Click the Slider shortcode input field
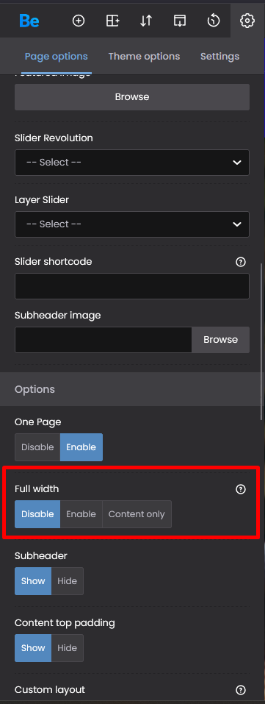This screenshot has width=265, height=704. (132, 286)
